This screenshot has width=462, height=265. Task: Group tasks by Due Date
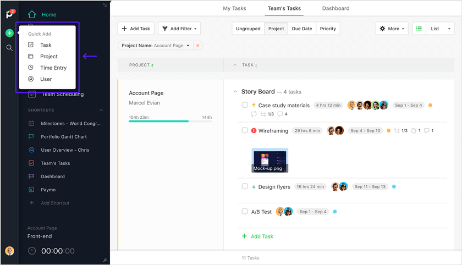(x=302, y=29)
